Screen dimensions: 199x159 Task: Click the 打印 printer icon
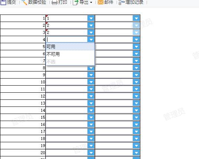pyautogui.click(x=55, y=2)
